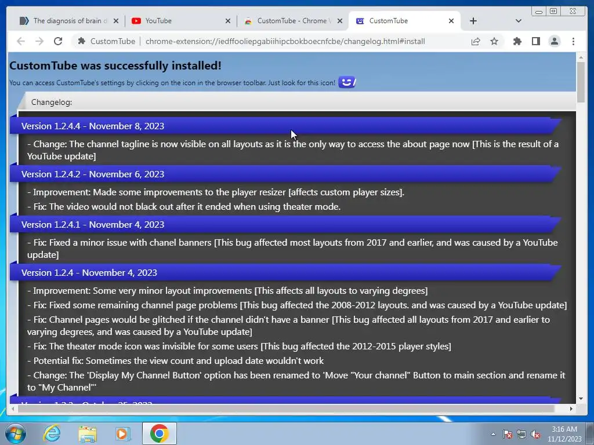Click the 'Improvement: Made some improvements to the player resizer' line
Screen dimensions: 594x445
tap(216, 192)
